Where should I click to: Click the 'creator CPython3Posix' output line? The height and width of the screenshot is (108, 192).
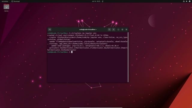coord(87,38)
